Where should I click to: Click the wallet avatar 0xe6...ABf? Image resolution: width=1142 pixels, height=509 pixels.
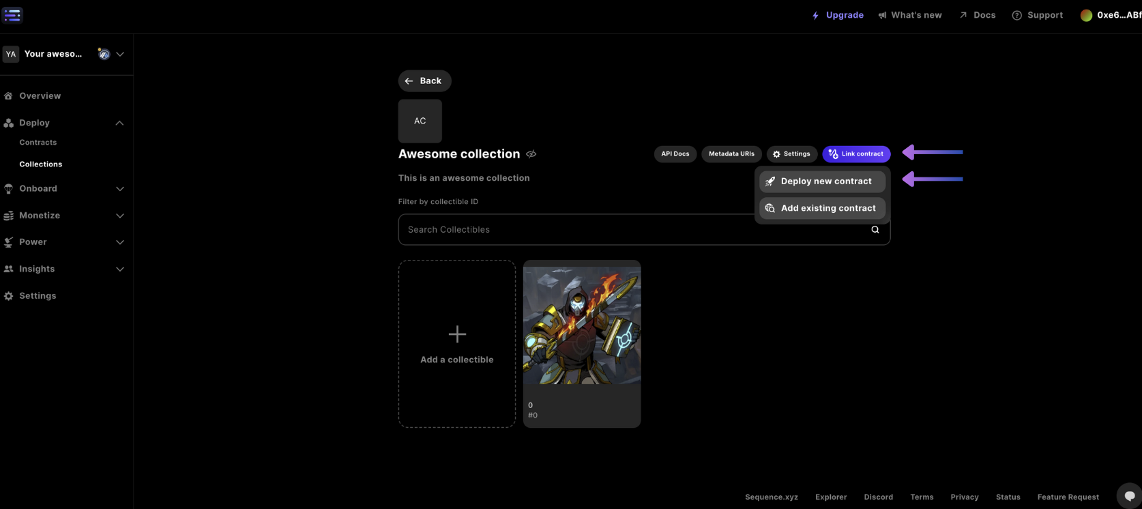(1110, 15)
